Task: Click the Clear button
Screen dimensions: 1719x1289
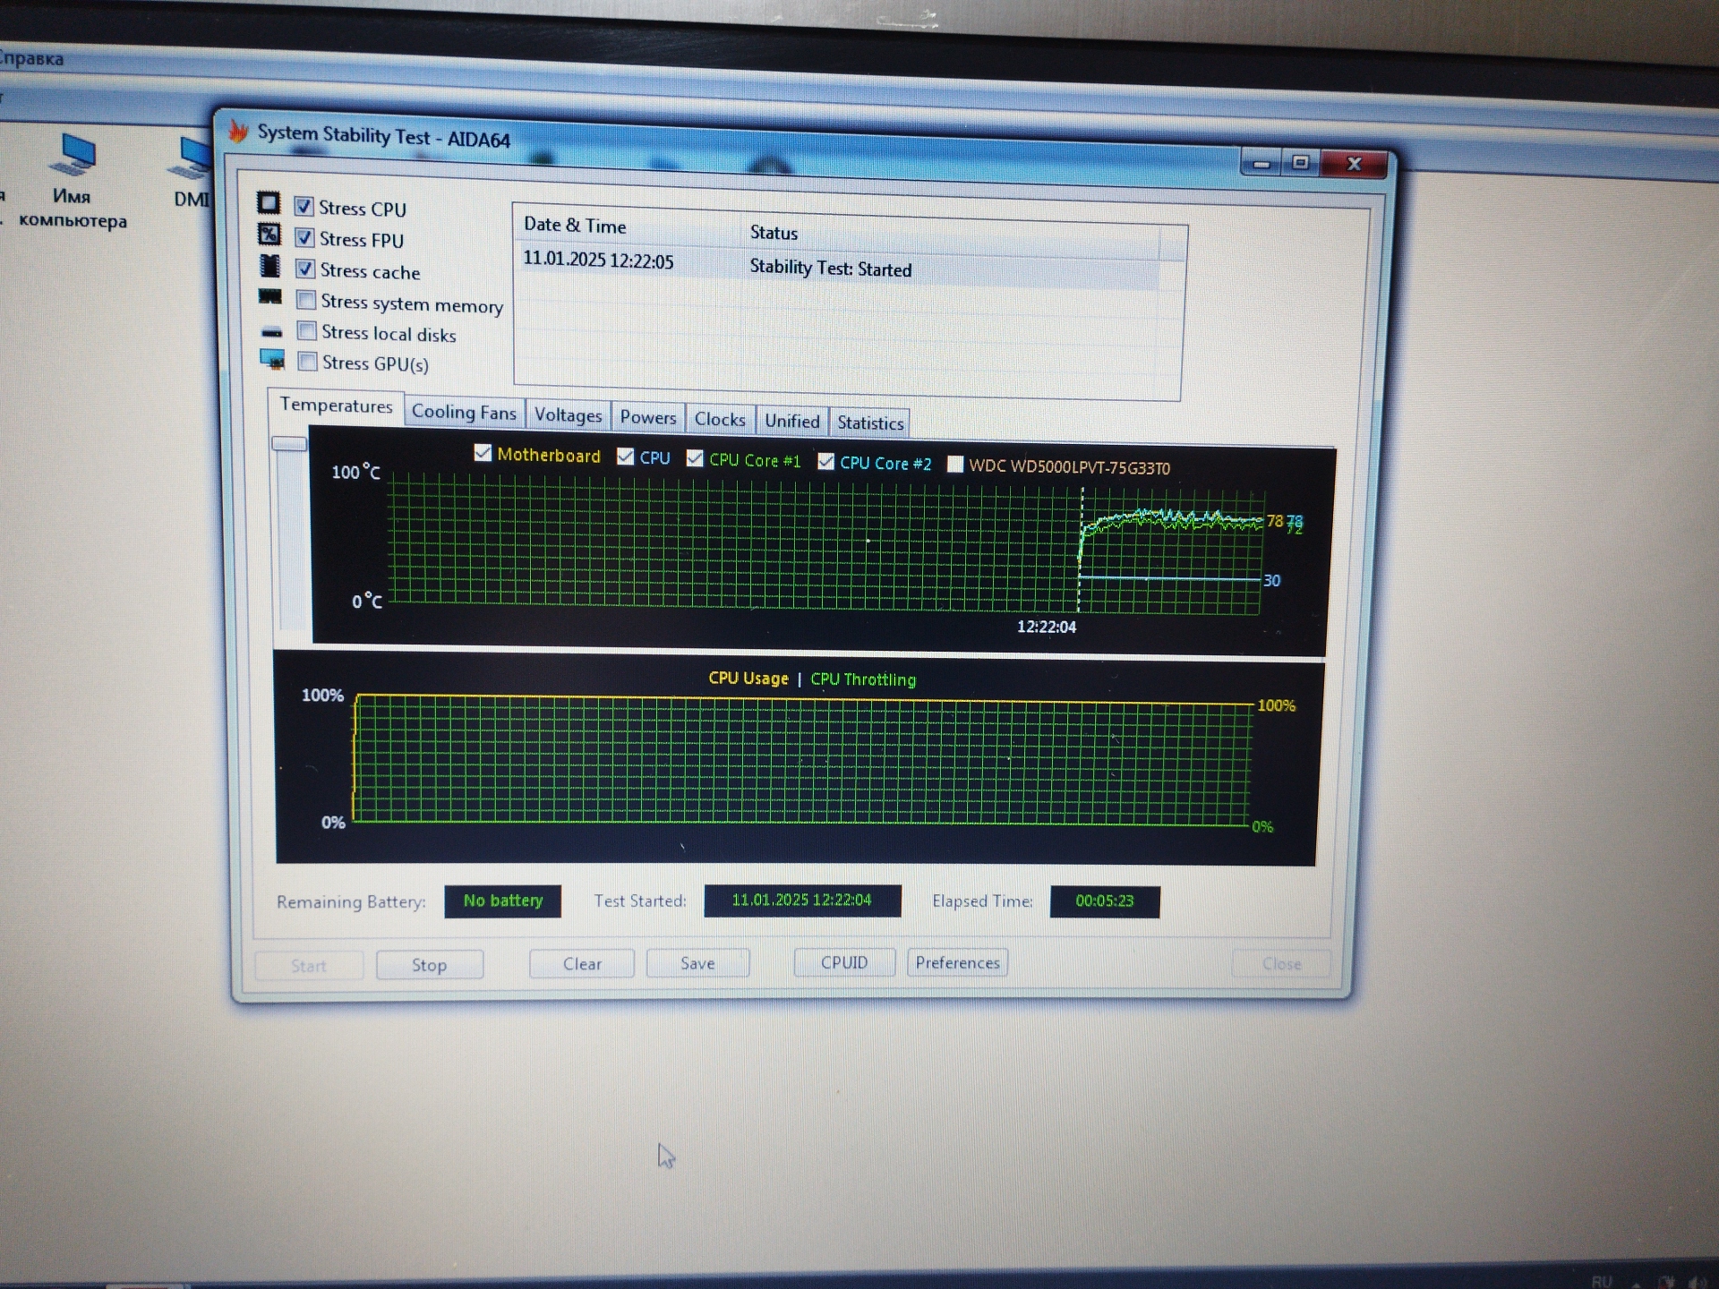Action: click(x=582, y=964)
